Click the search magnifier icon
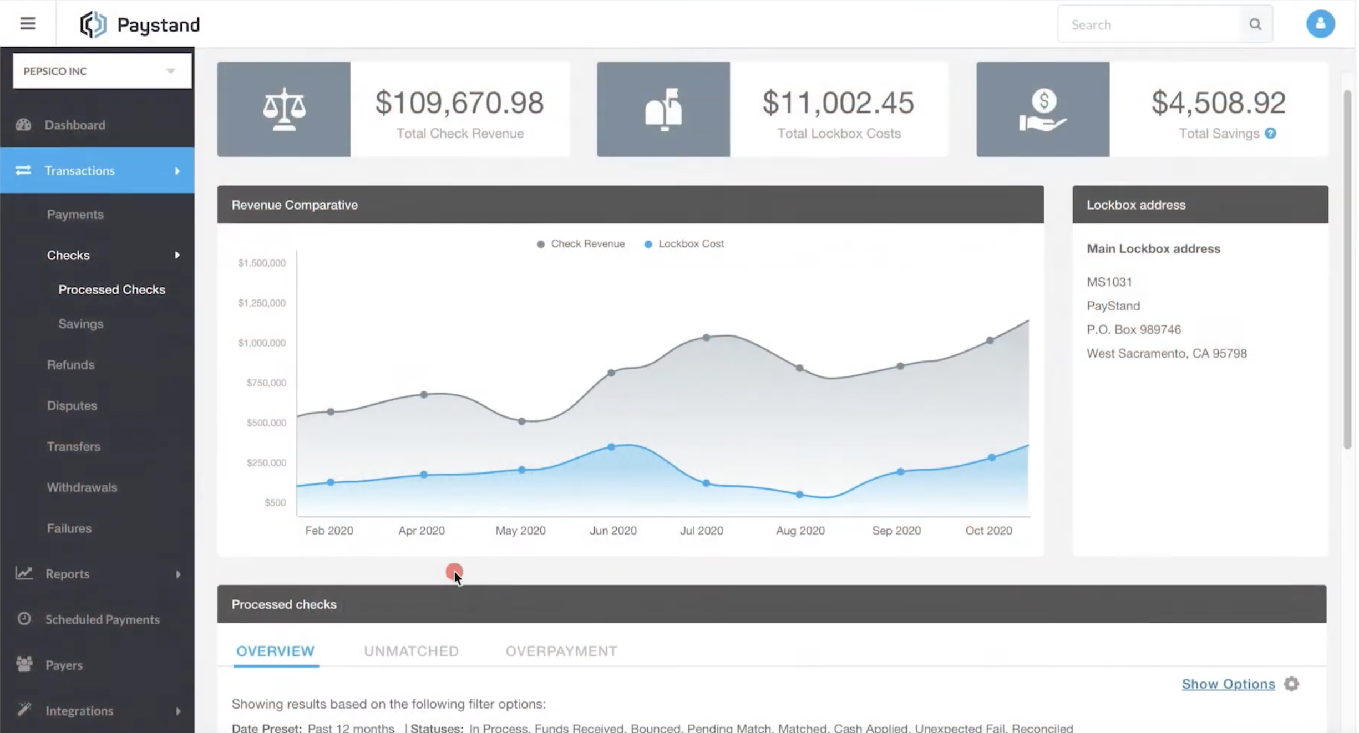Image resolution: width=1359 pixels, height=733 pixels. pyautogui.click(x=1255, y=24)
